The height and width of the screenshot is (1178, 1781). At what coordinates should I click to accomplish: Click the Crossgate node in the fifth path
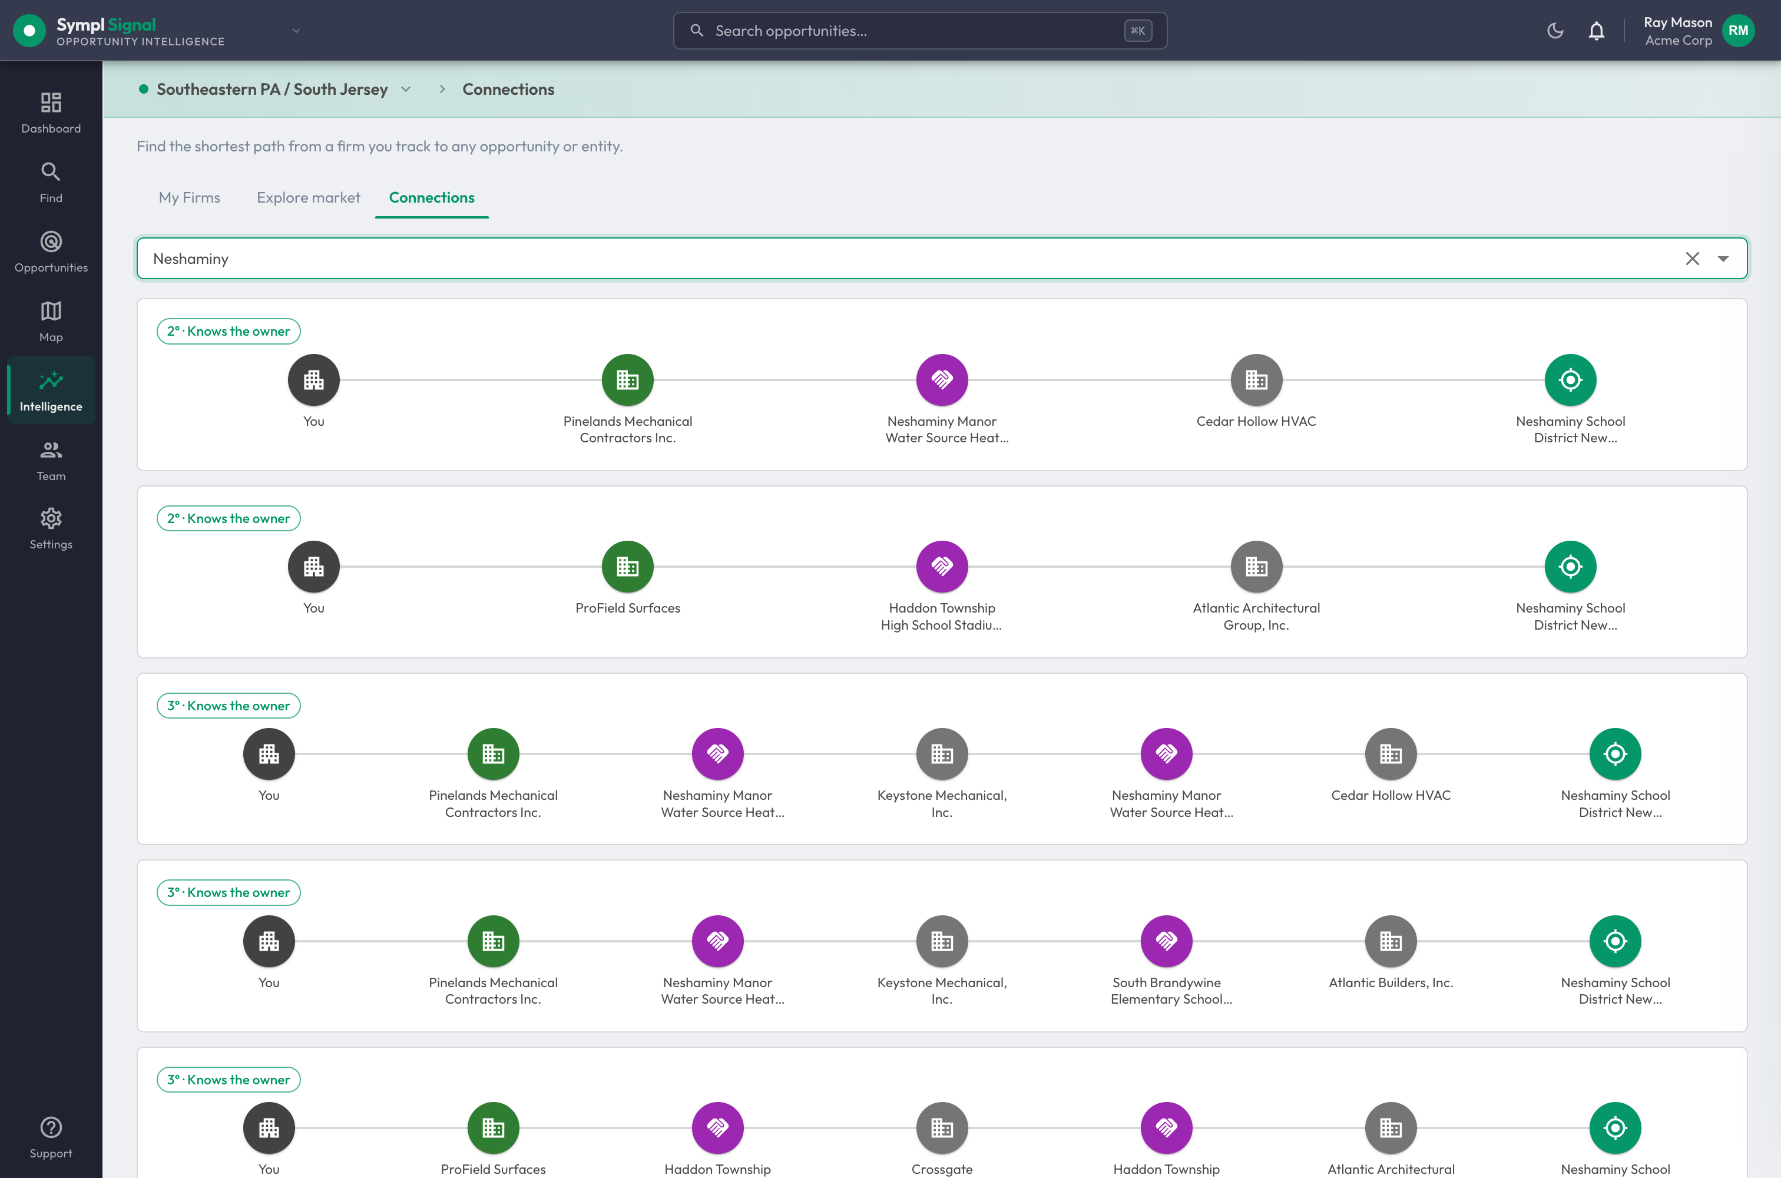tap(942, 1128)
